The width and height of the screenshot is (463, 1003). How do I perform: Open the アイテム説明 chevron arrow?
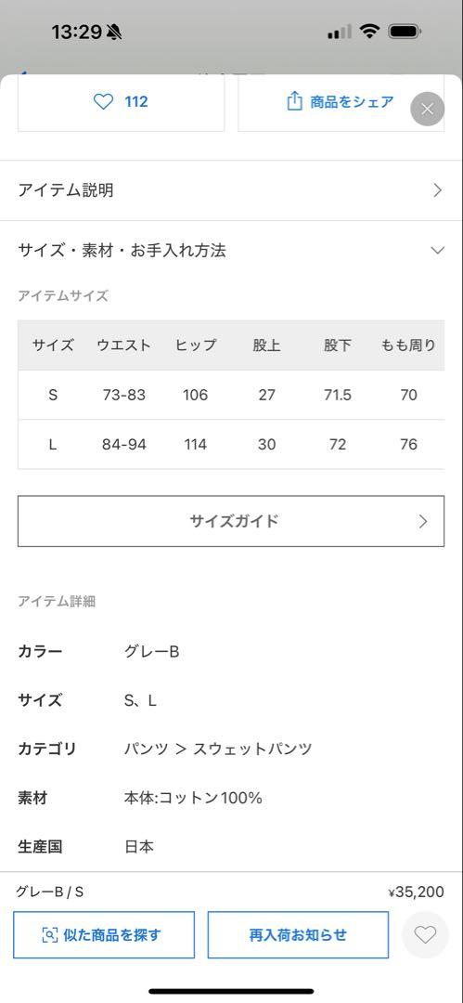(437, 190)
